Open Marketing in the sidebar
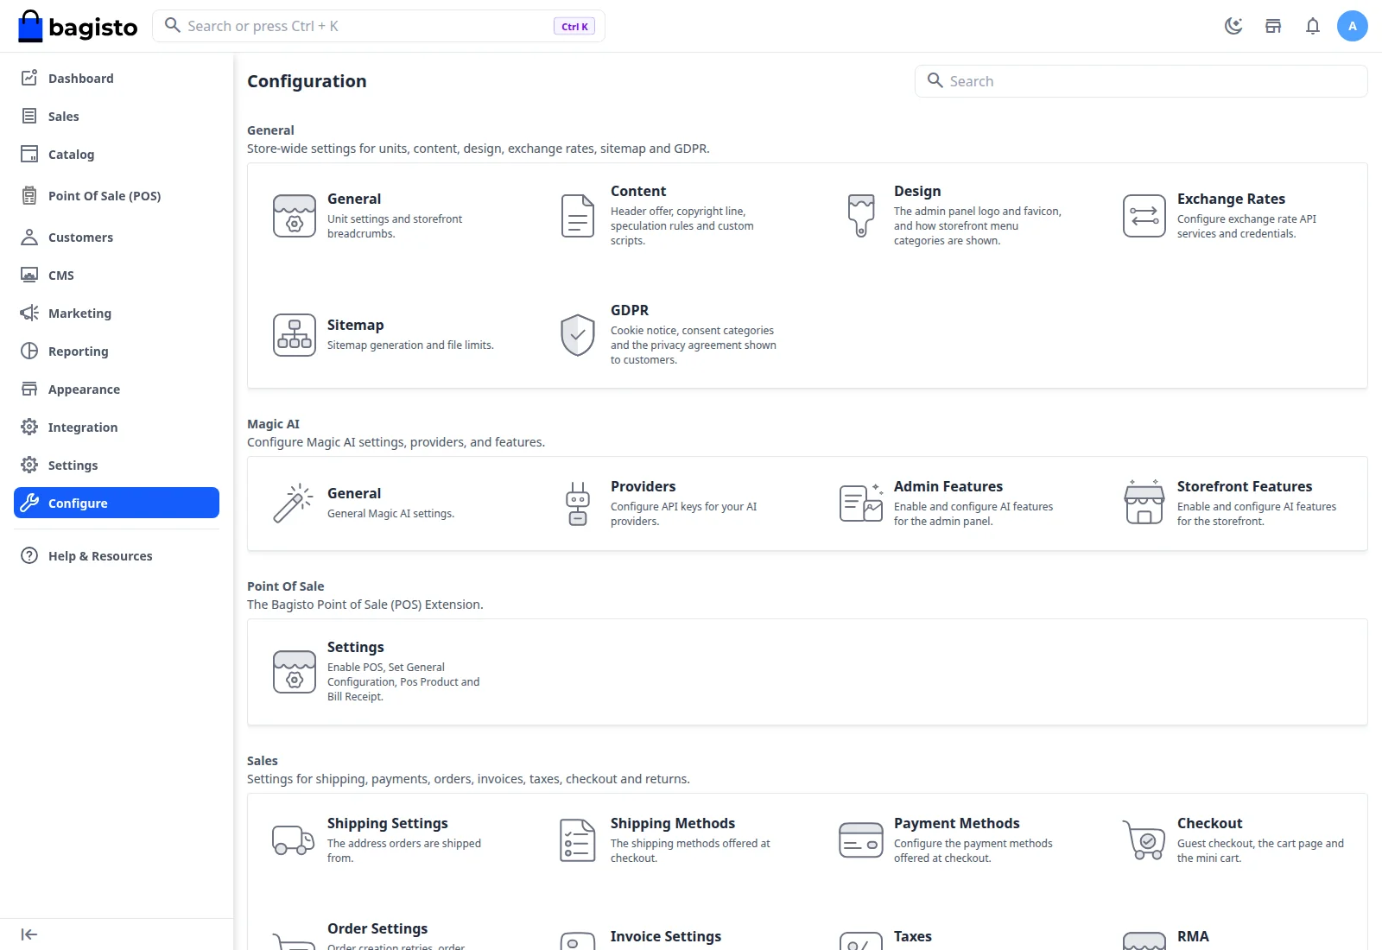The width and height of the screenshot is (1382, 950). [x=117, y=313]
